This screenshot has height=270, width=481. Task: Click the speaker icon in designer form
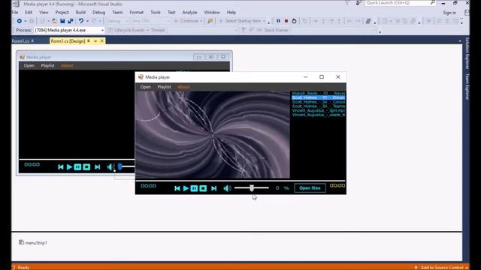pyautogui.click(x=110, y=166)
